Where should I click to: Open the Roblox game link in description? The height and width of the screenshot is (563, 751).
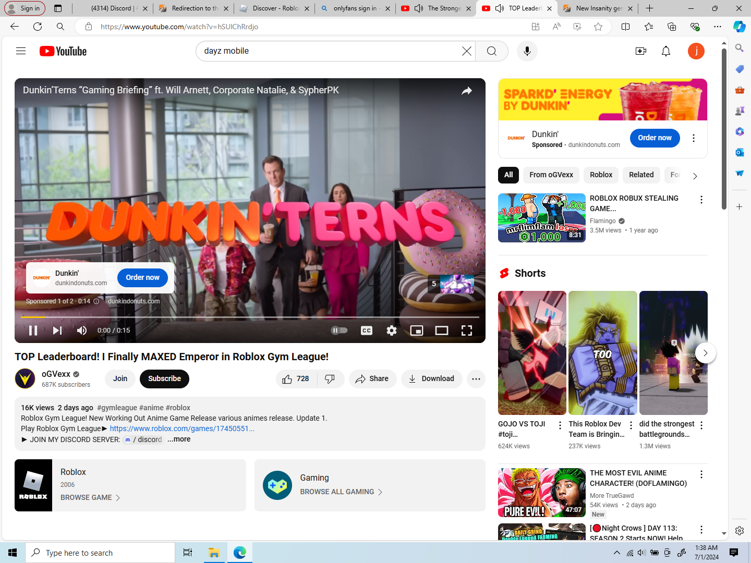tap(182, 429)
